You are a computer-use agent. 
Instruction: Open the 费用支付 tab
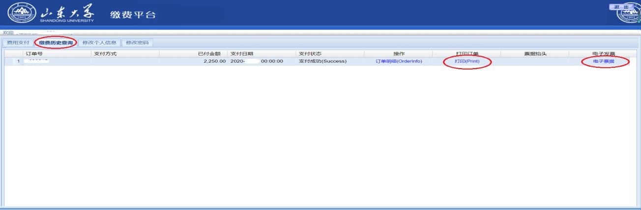click(x=18, y=43)
